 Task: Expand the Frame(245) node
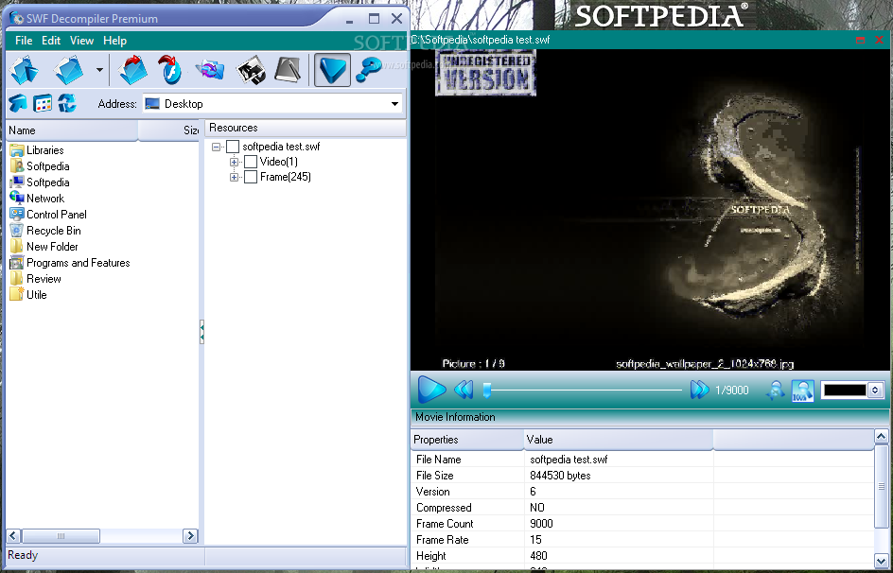tap(234, 178)
